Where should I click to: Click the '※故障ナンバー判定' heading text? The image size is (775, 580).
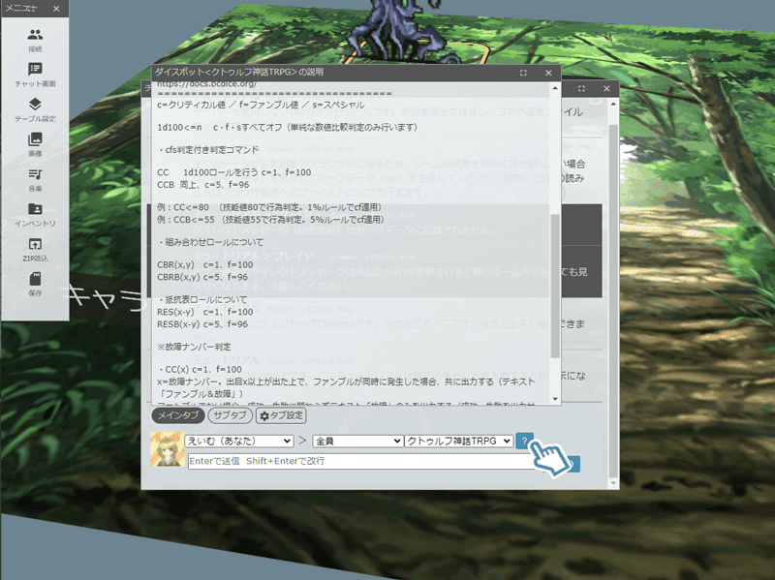(194, 347)
